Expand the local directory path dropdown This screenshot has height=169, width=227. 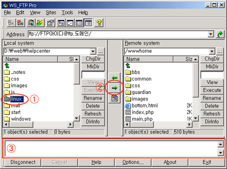93,51
